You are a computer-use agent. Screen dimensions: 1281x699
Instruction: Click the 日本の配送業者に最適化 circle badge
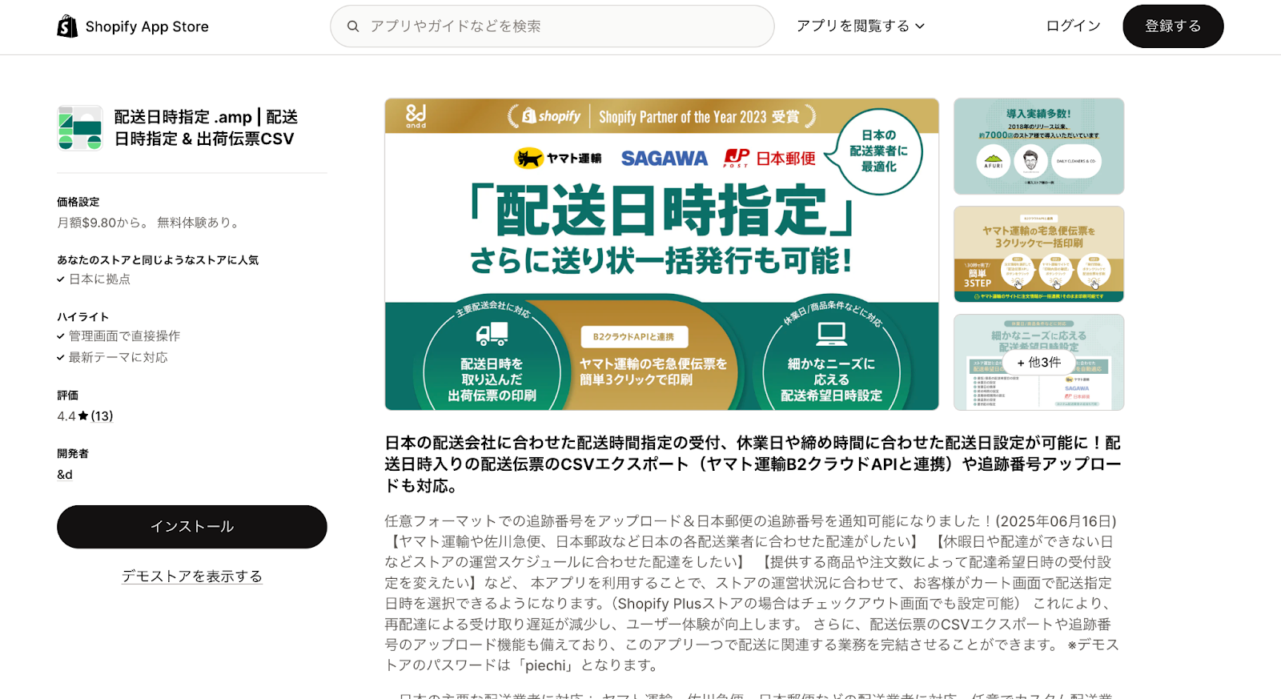pos(879,151)
